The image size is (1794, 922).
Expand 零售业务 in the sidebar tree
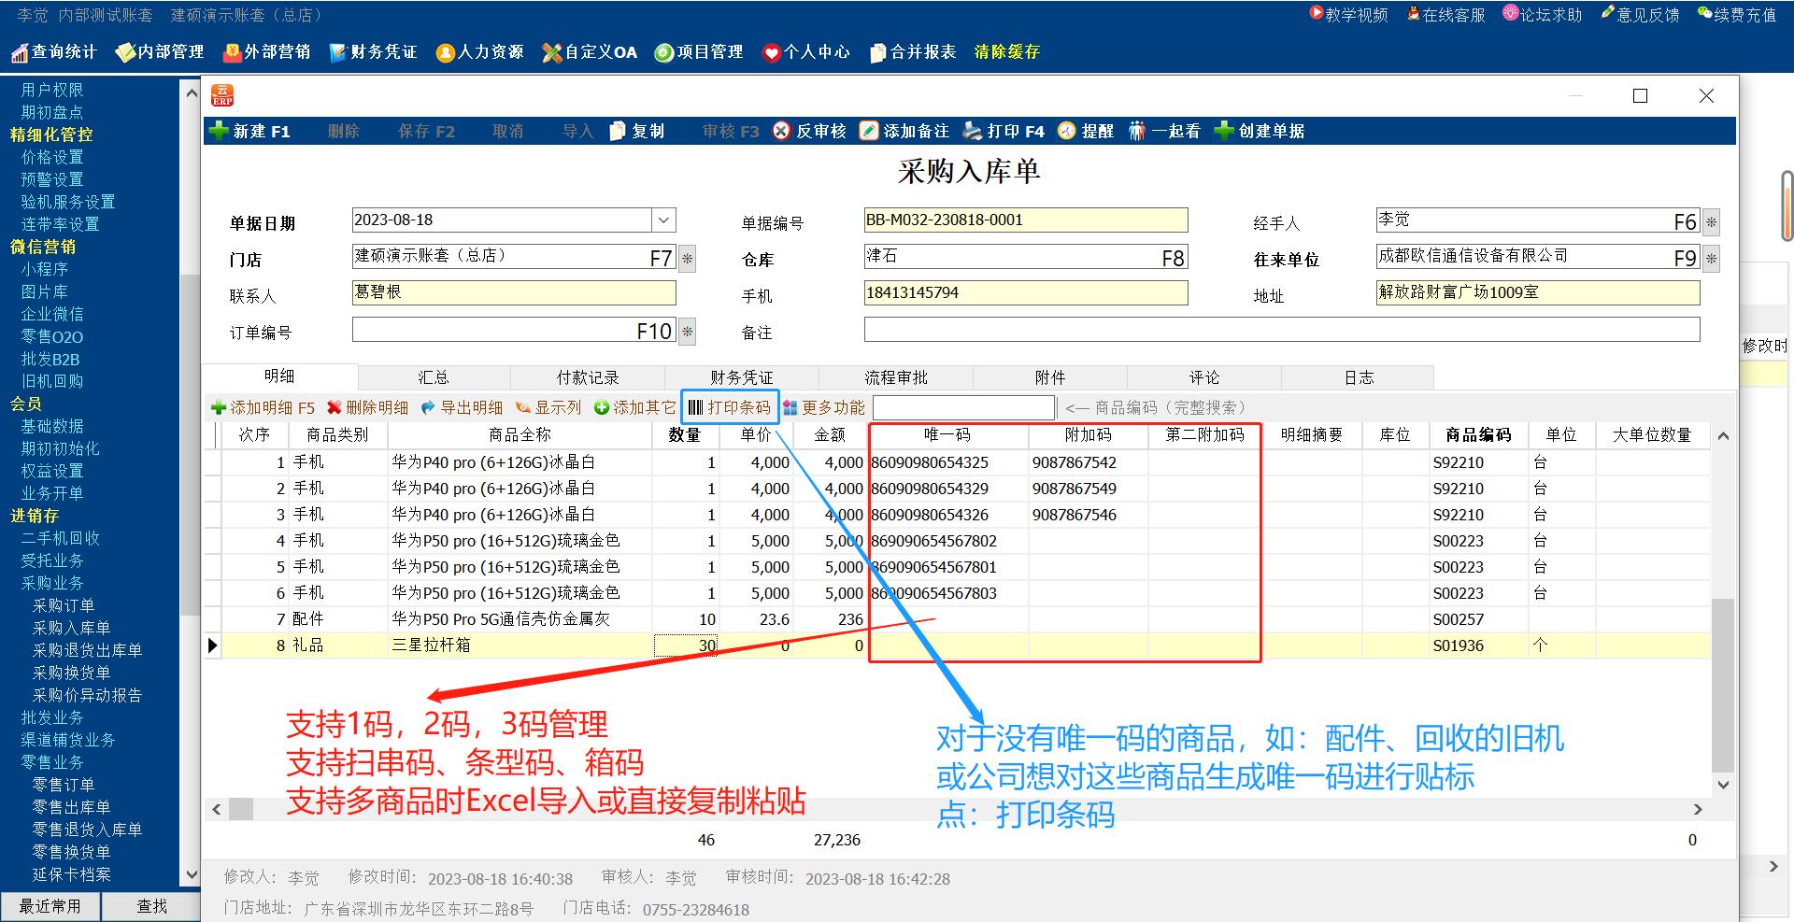pyautogui.click(x=52, y=762)
